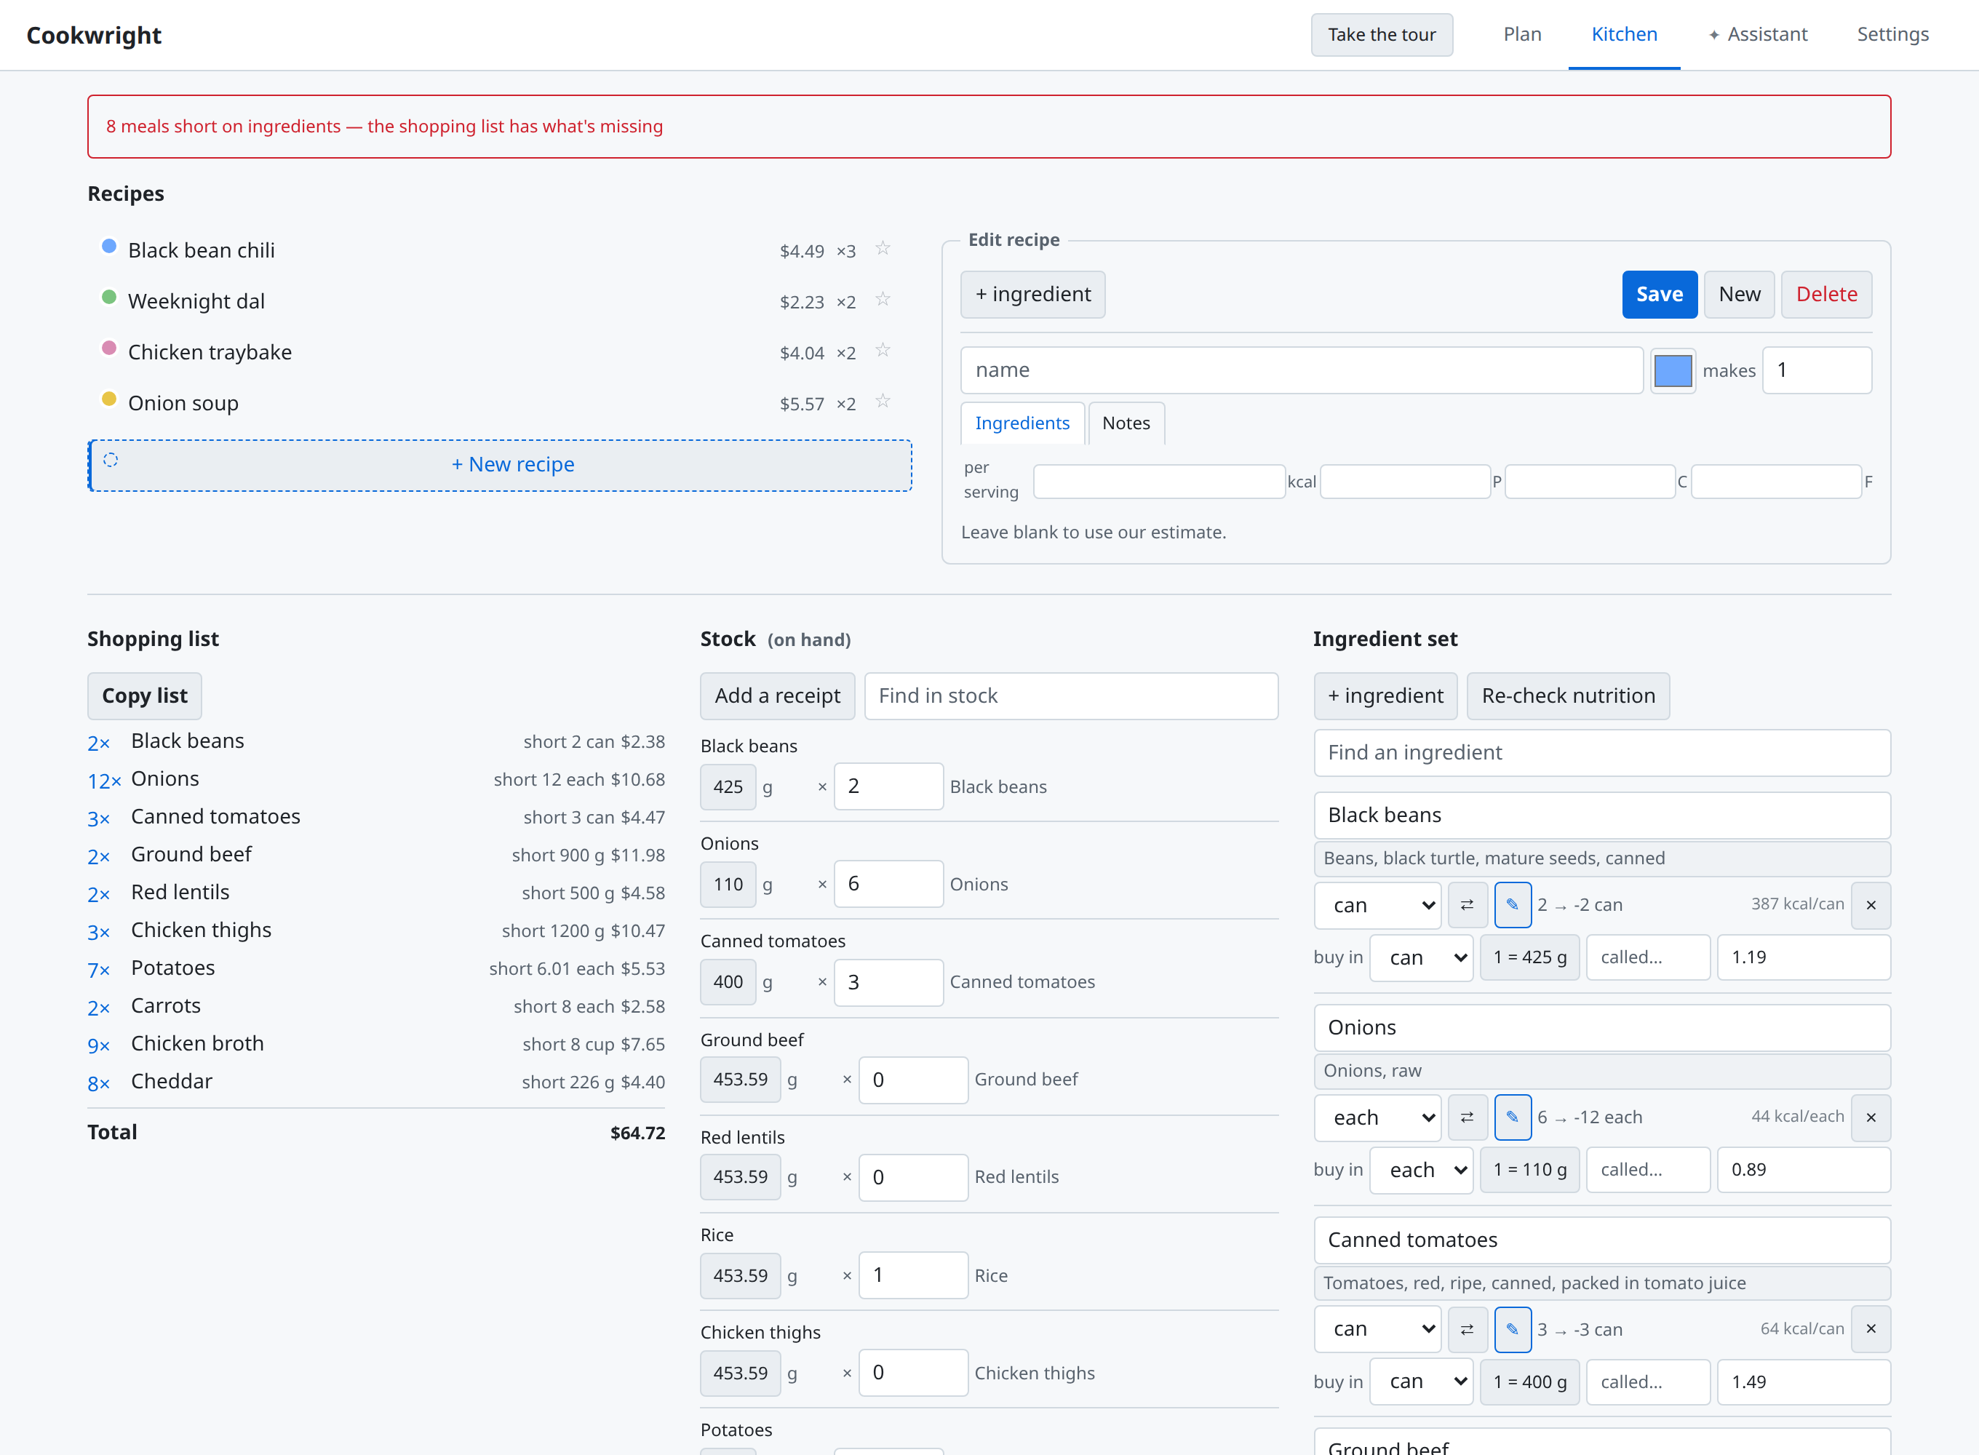Star the Weeknight dal recipe
1979x1455 pixels.
[x=883, y=300]
